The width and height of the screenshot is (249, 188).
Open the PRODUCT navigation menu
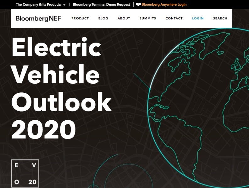(80, 18)
